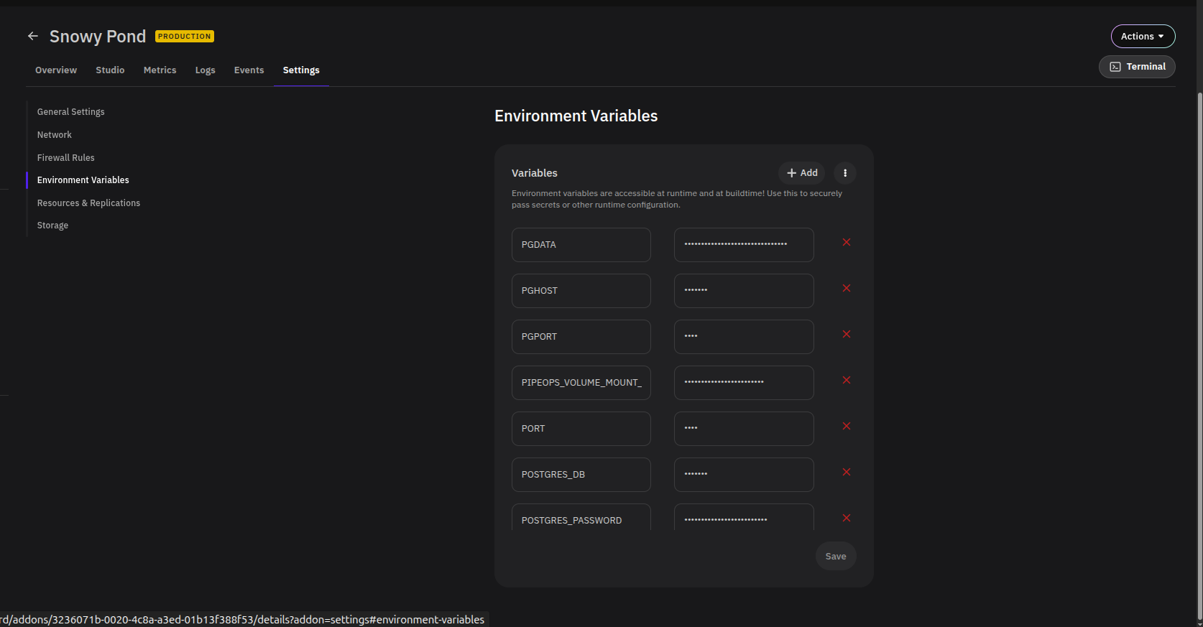Edit the PGPORT key field

coord(581,337)
